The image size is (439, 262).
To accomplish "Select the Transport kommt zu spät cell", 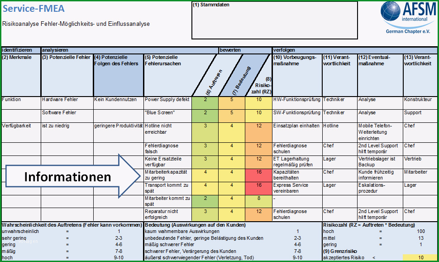I will [168, 188].
